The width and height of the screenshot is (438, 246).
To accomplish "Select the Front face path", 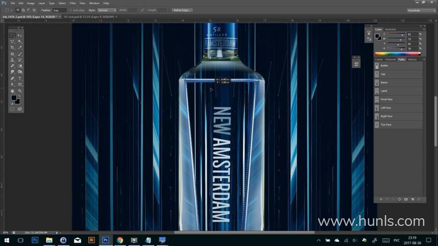I will [x=398, y=99].
